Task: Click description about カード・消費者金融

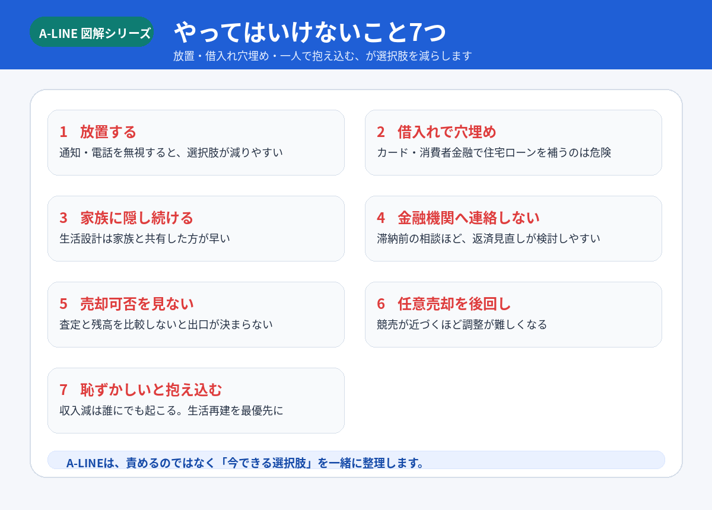Action: tap(494, 152)
